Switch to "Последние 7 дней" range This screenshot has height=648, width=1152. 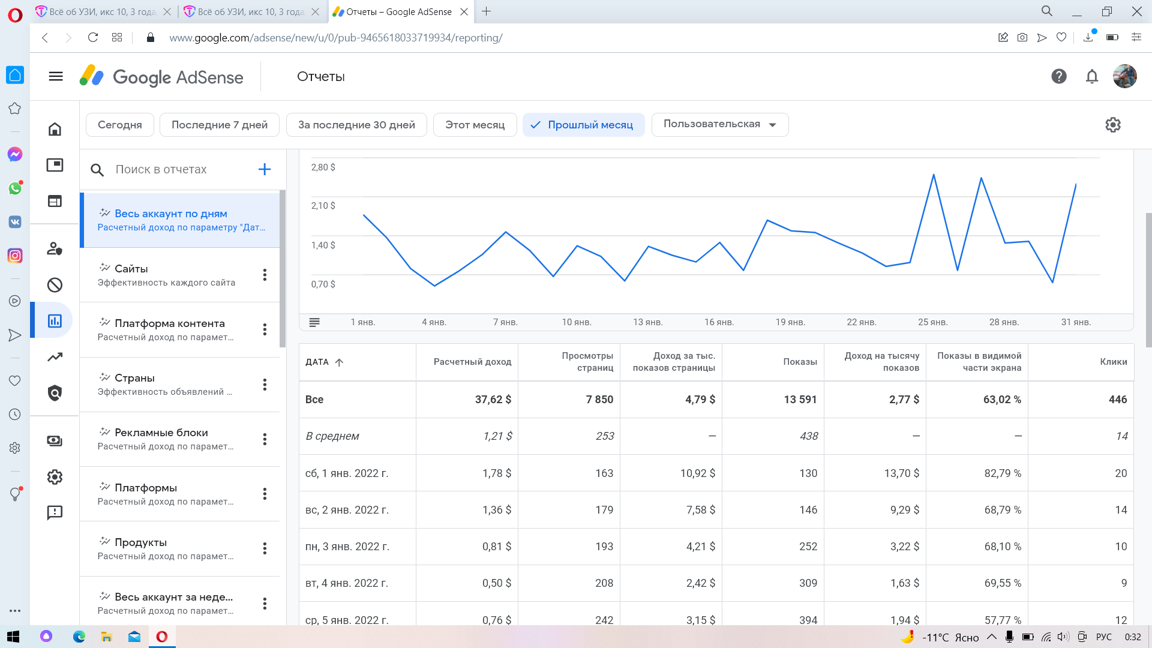220,125
